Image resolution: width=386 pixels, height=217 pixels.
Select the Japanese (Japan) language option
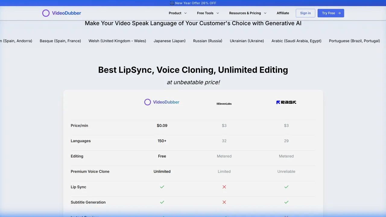click(x=169, y=41)
